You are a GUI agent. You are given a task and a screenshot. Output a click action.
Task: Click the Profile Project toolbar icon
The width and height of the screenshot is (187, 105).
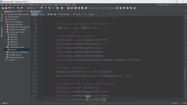pyautogui.click(x=62, y=8)
